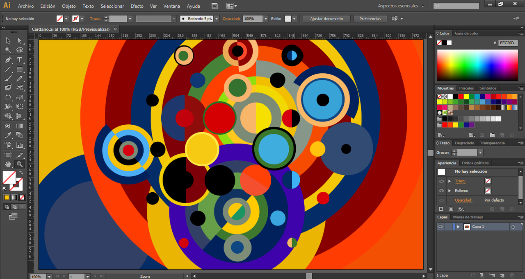The height and width of the screenshot is (279, 525).
Task: Choose the Magic Wand tool
Action: click(8, 50)
